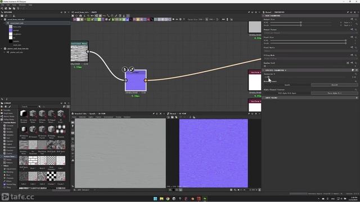Click the light bulb icon in 3D view sidebar
This screenshot has width=360, height=202.
pyautogui.click(x=73, y=126)
